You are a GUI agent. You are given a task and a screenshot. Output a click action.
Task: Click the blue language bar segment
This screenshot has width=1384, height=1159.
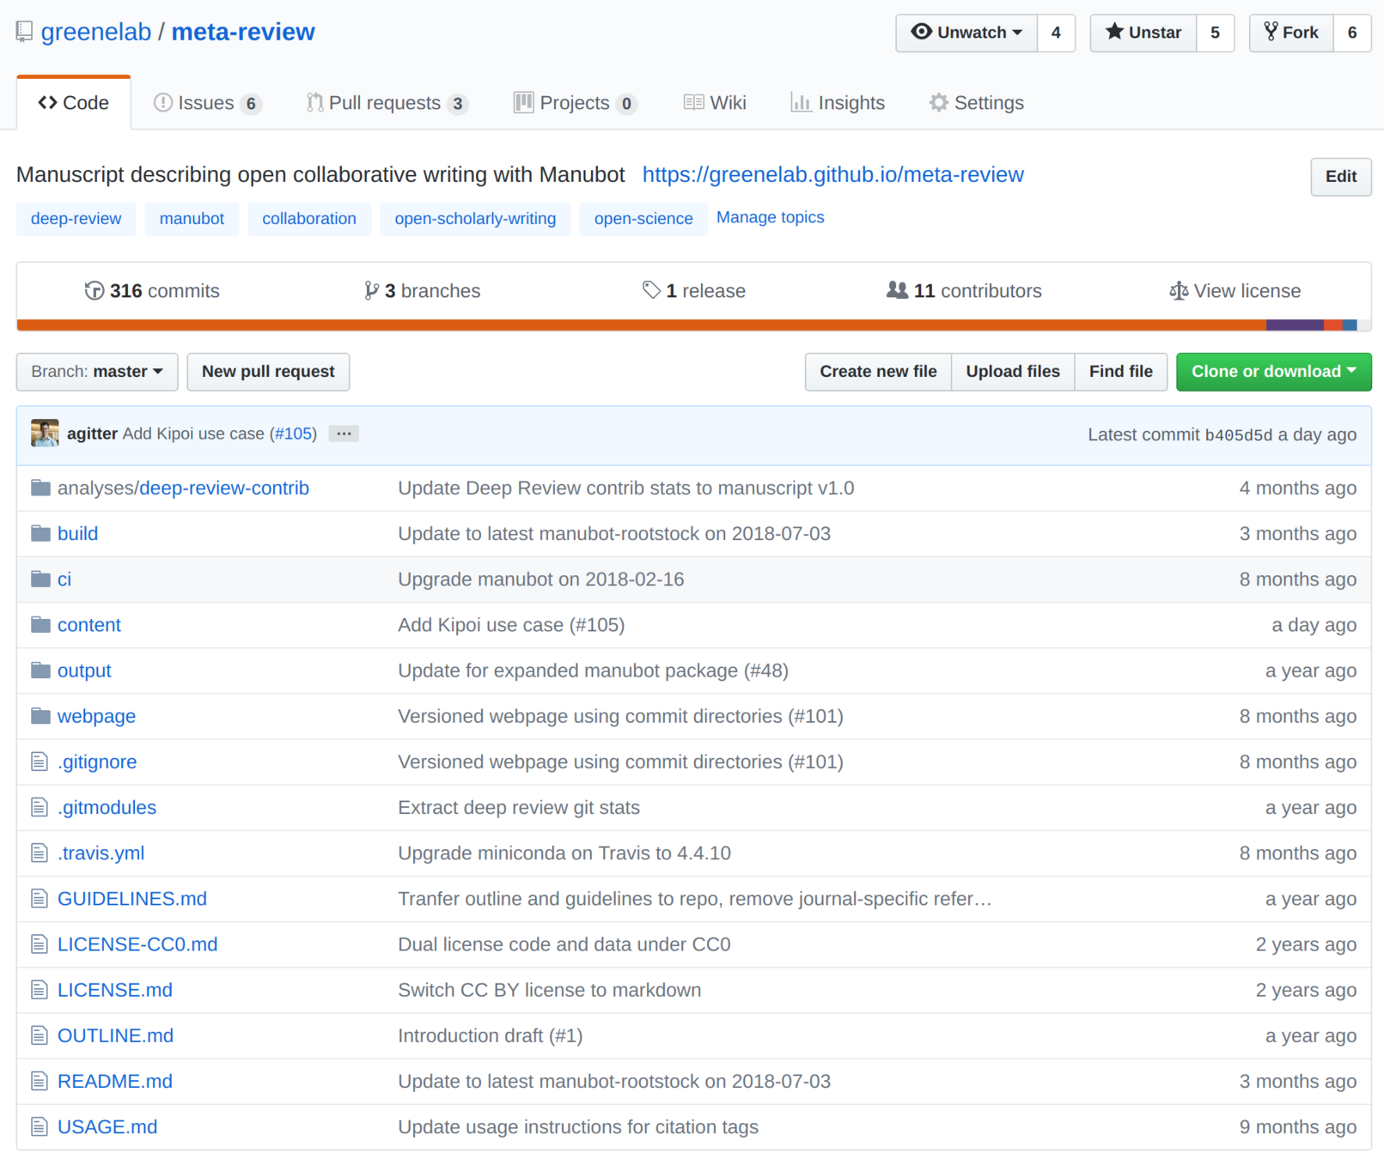tap(1350, 325)
